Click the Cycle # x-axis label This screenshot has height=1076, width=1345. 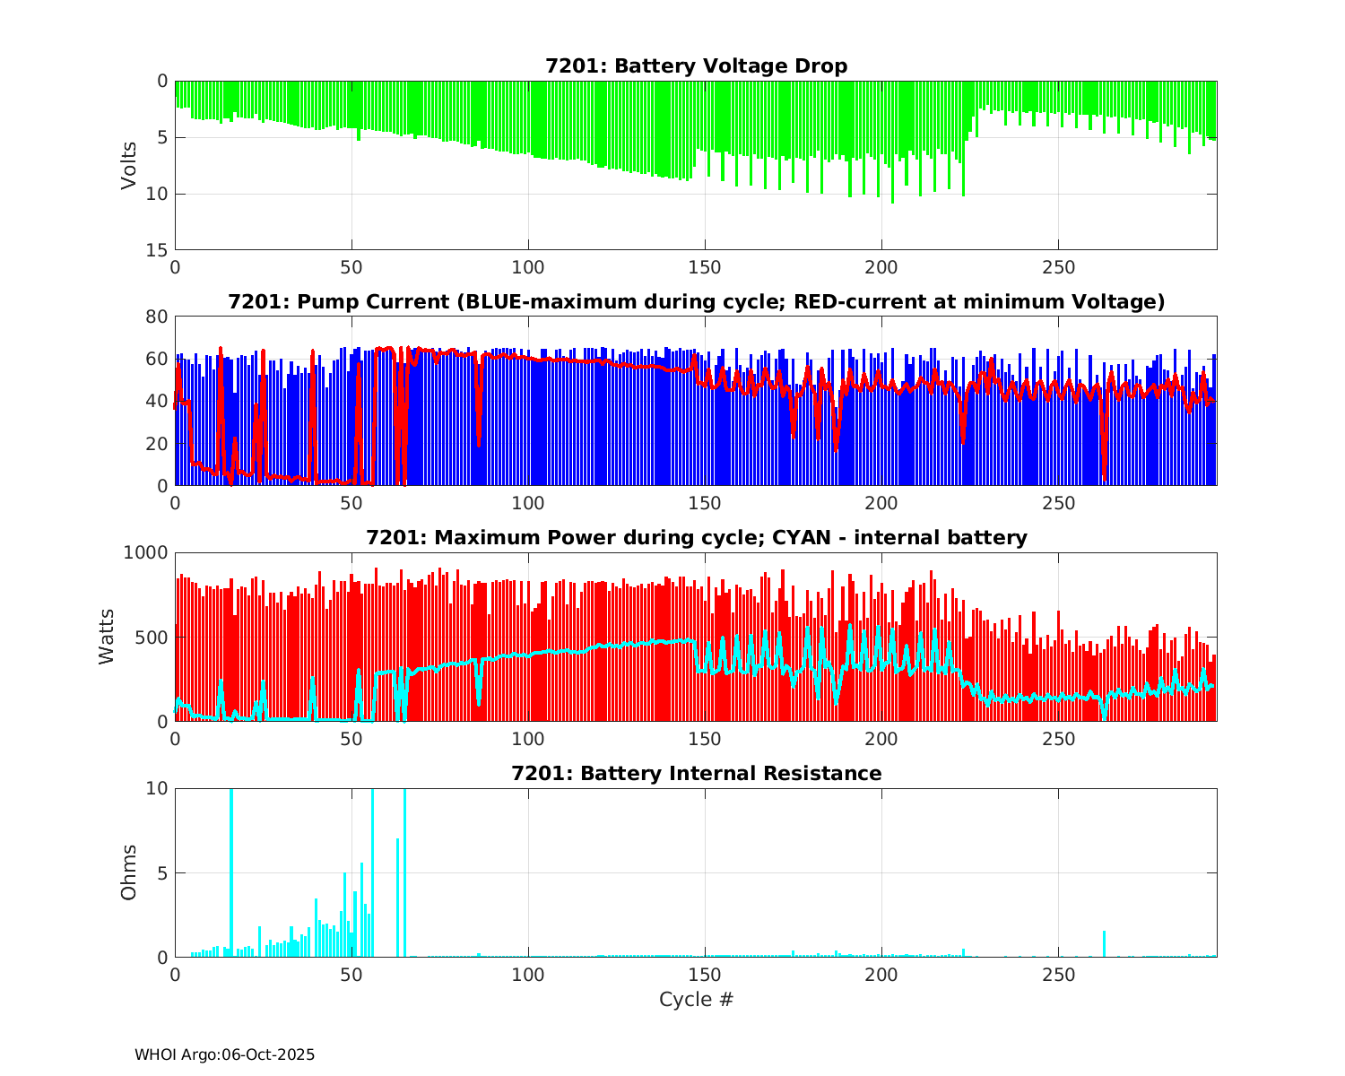696,1000
